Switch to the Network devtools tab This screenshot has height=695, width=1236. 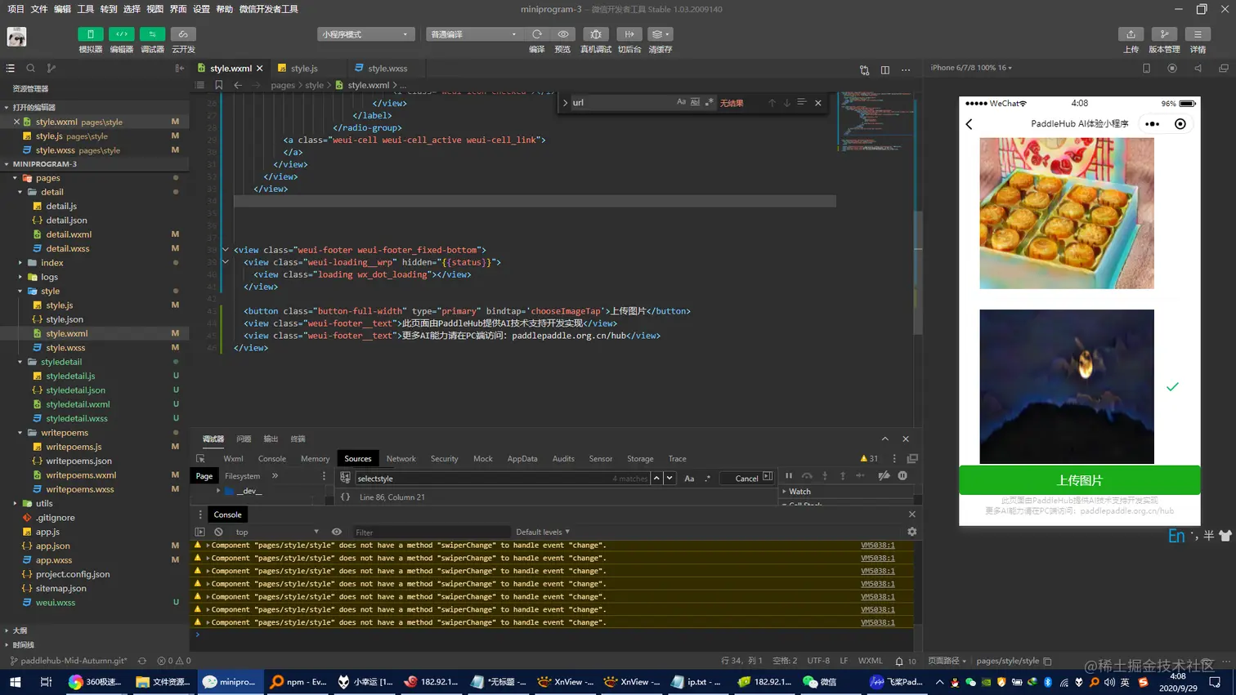tap(401, 459)
